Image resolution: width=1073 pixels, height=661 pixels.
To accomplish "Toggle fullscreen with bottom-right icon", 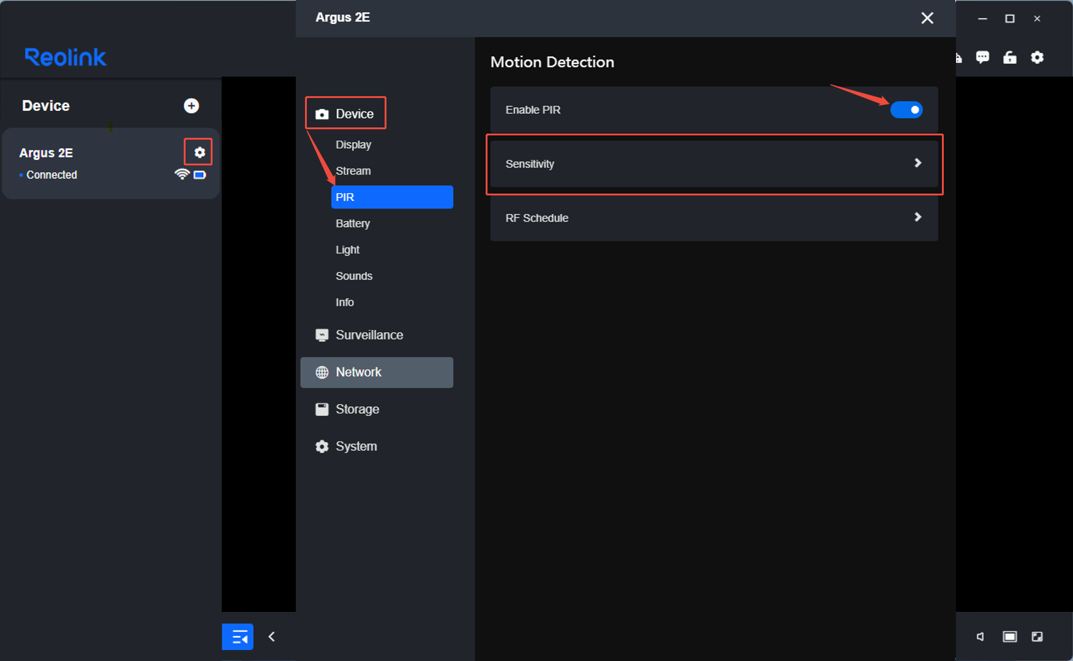I will (x=1037, y=636).
